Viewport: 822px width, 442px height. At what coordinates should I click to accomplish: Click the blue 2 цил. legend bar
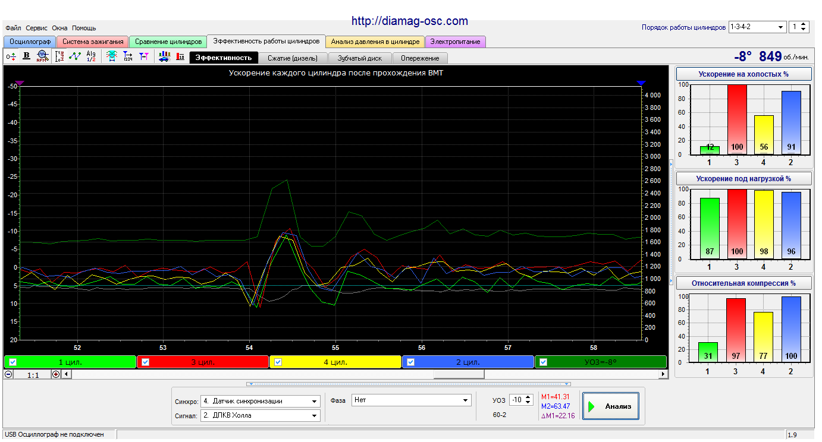pos(468,362)
